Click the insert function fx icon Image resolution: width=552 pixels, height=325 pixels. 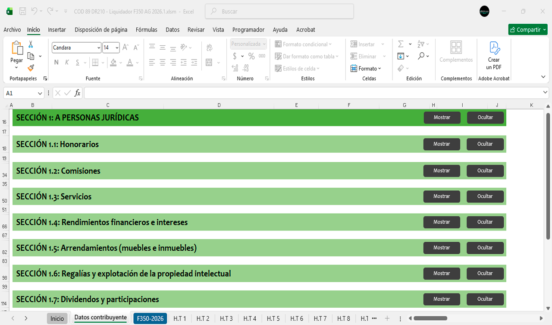[78, 93]
